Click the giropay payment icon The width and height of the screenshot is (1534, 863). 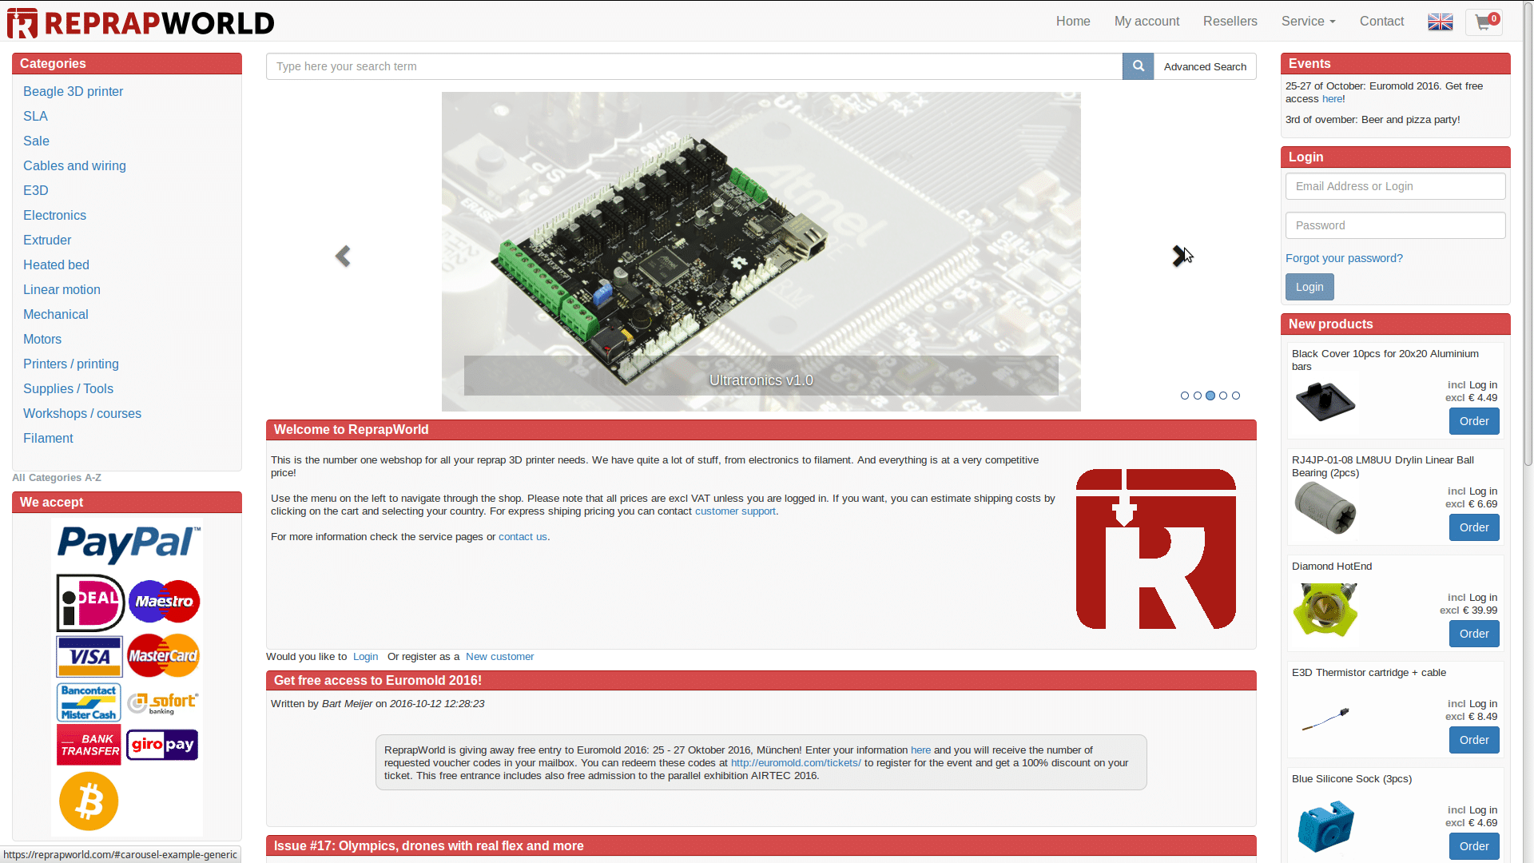(x=161, y=744)
